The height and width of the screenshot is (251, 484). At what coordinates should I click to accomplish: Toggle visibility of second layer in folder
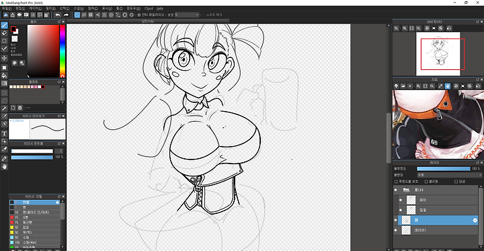coord(401,210)
